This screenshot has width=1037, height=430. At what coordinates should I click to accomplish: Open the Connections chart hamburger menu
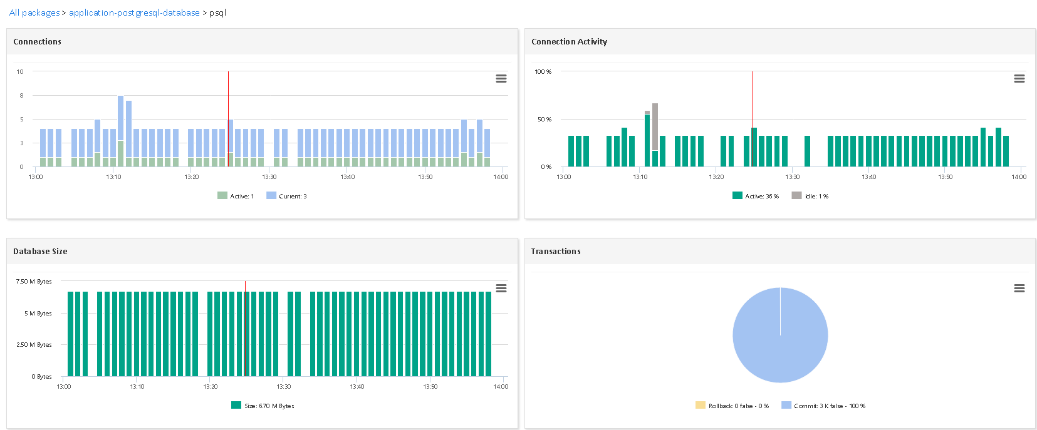point(501,79)
